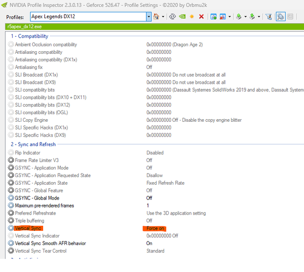304x272 pixels.
Task: Click the gear icon beside Triple buffering
Action: coord(11,221)
